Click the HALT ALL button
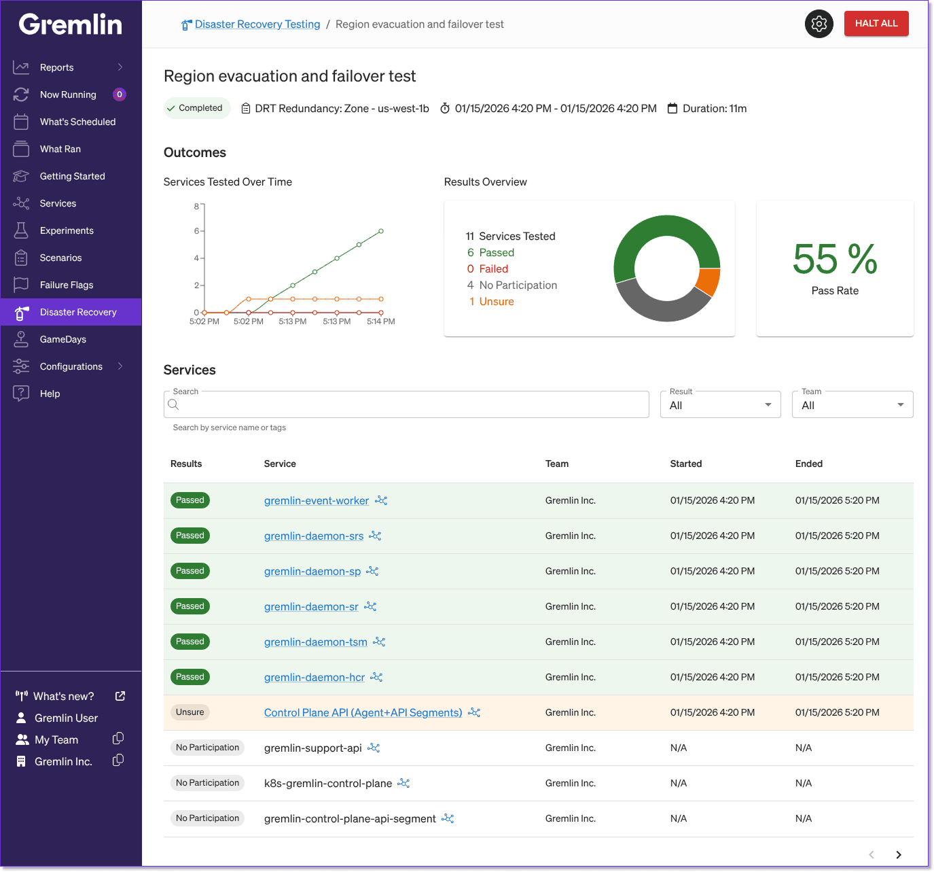 [x=876, y=24]
